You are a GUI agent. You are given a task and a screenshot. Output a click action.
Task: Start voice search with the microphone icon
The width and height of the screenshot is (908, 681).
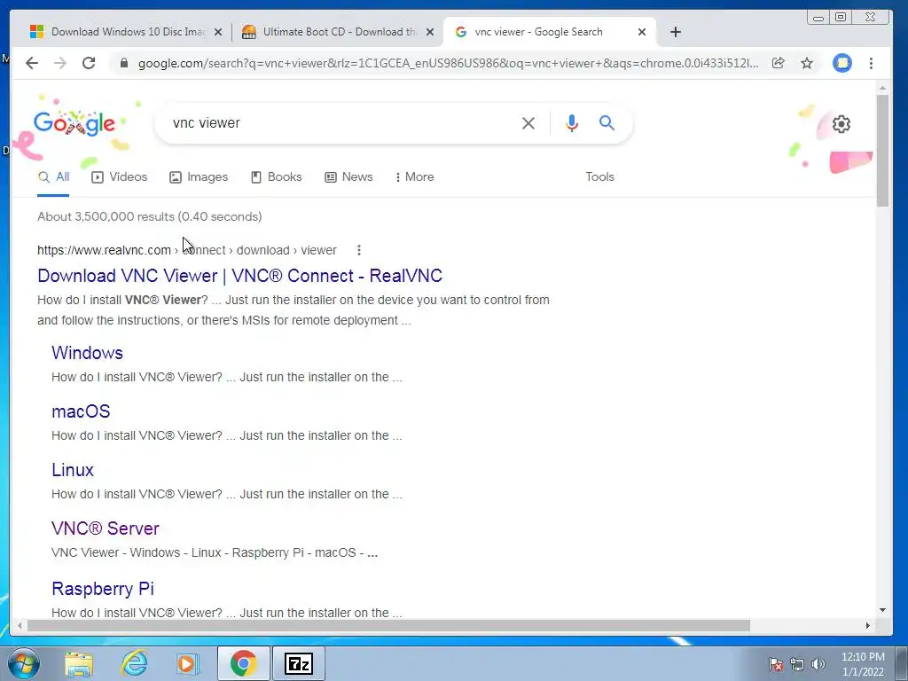[x=572, y=122]
